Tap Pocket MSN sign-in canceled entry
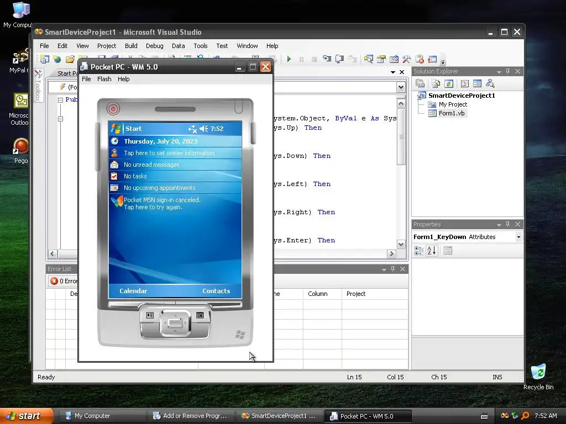This screenshot has width=566, height=424. pyautogui.click(x=175, y=203)
